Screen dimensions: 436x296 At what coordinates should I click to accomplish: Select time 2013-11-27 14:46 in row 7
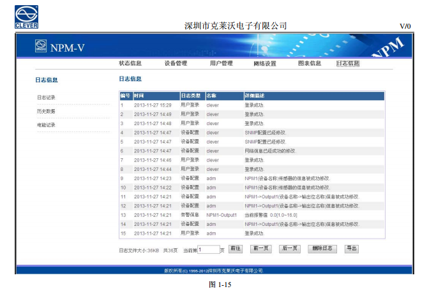pos(153,160)
